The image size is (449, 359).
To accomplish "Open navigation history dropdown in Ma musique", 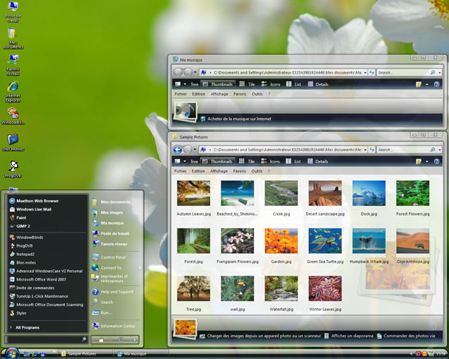I will (x=195, y=72).
